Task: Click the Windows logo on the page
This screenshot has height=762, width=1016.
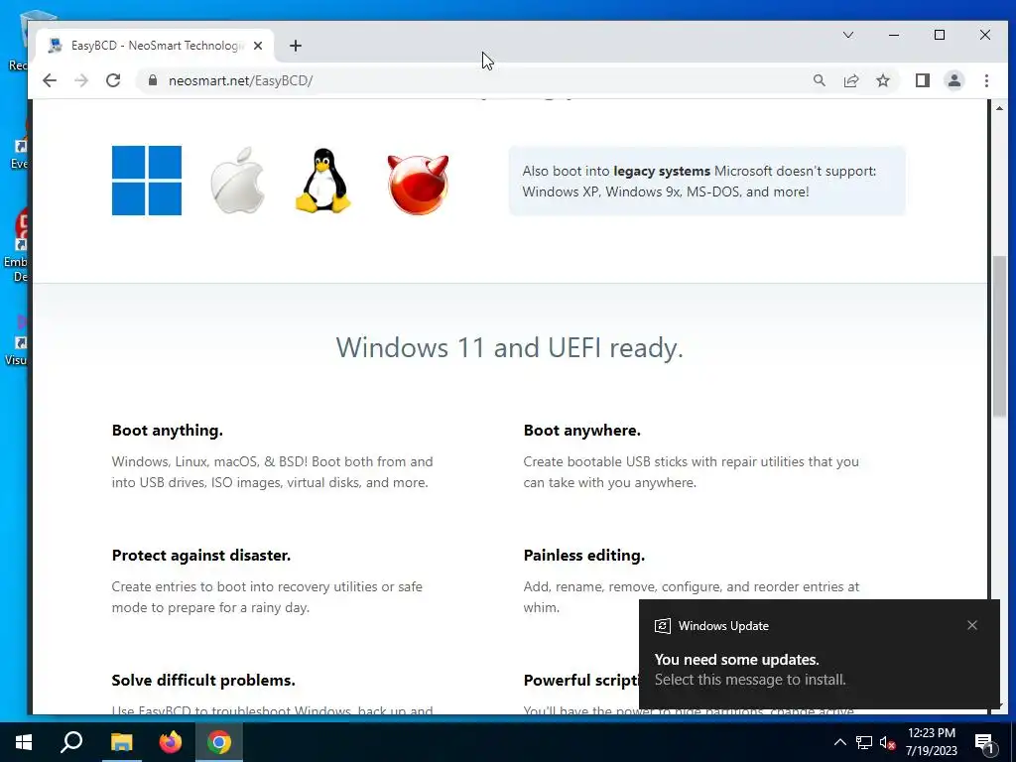Action: [x=147, y=181]
